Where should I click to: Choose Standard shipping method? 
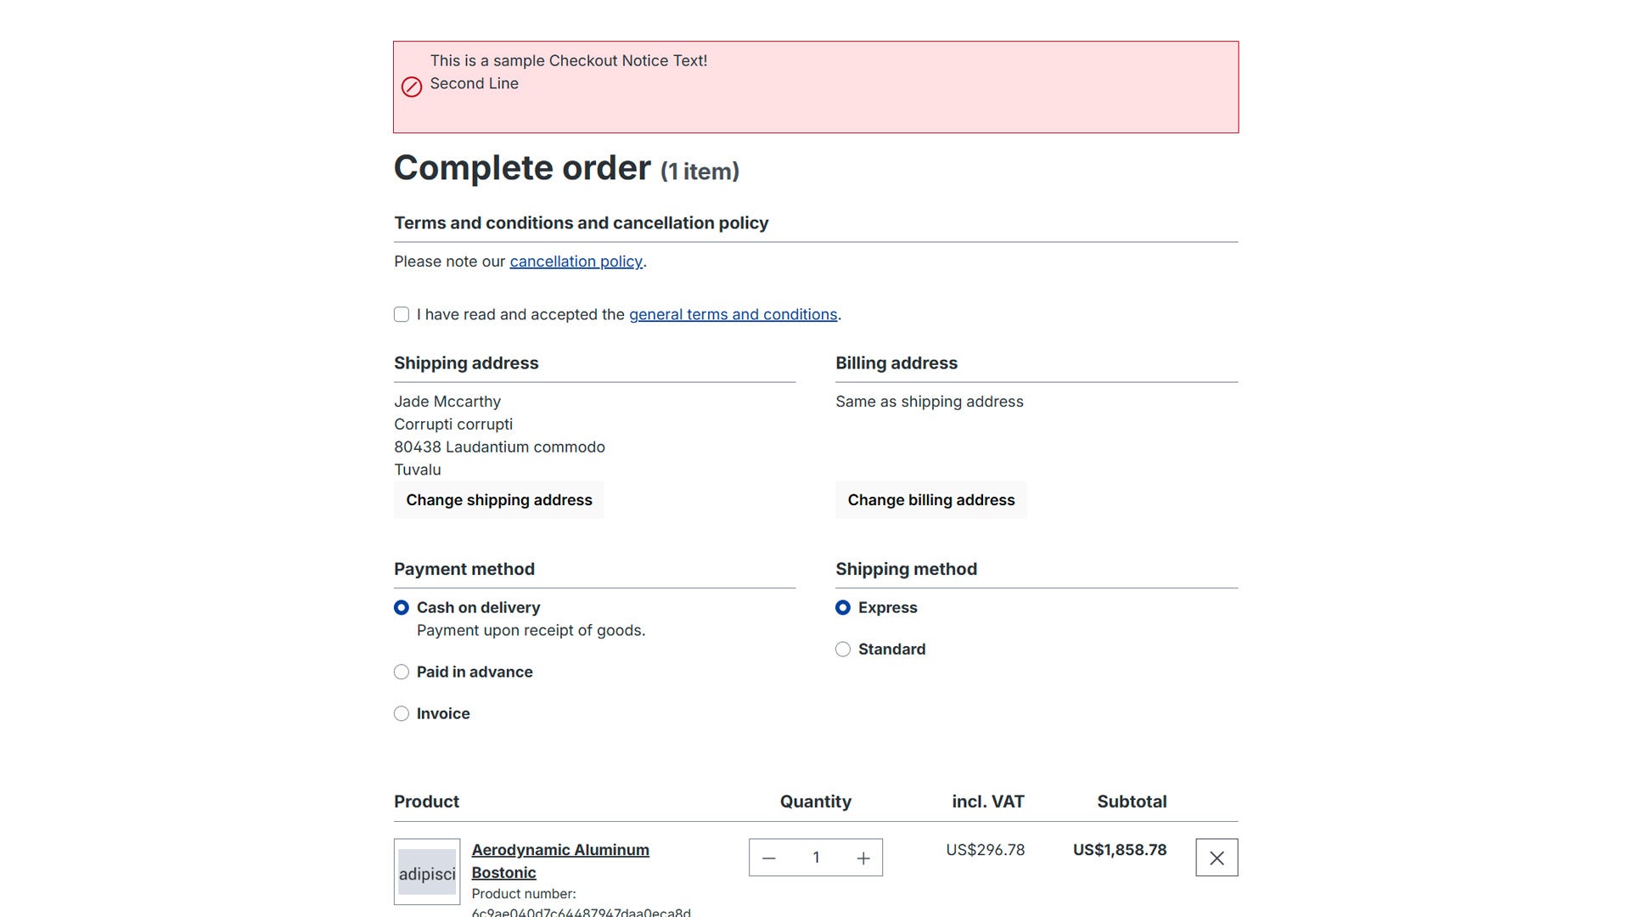click(x=843, y=650)
